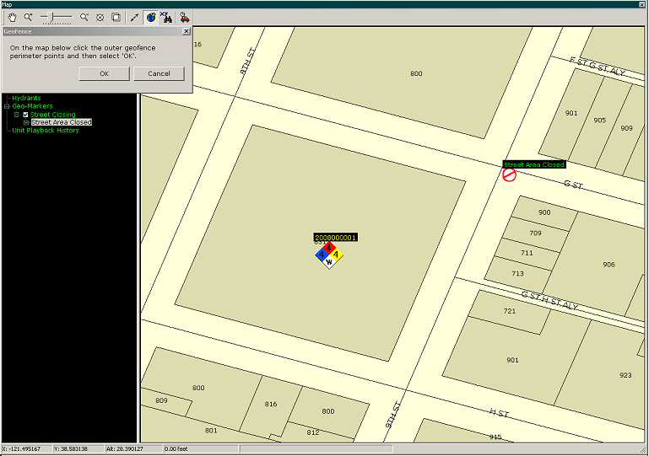Click the overlapping squares toolbar icon
This screenshot has width=649, height=456.
point(116,17)
